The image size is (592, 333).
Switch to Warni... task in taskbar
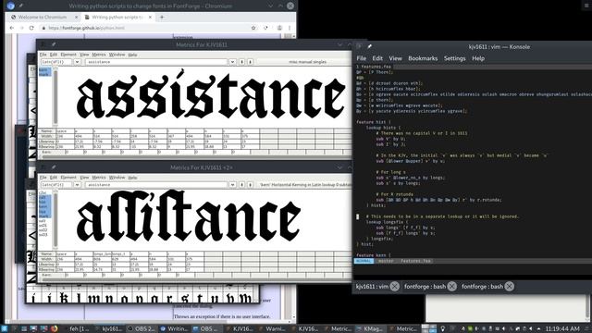tap(272, 329)
